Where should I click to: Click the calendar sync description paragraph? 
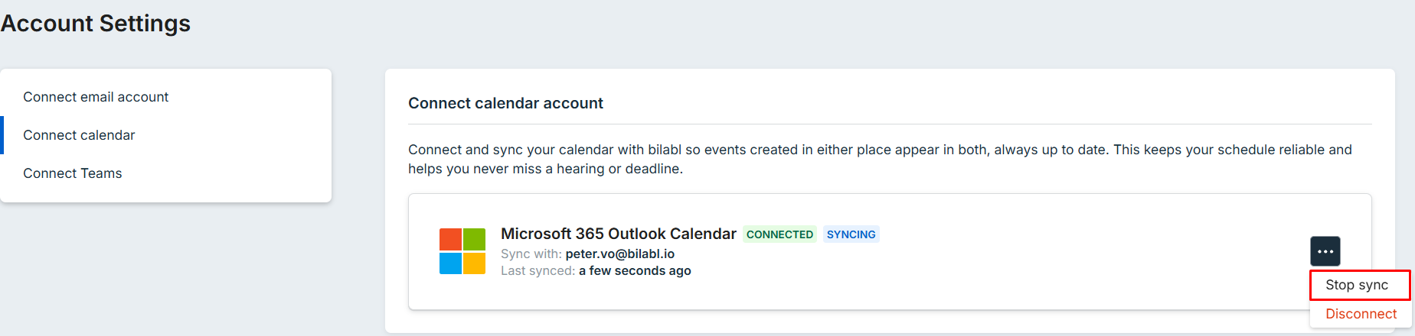click(x=881, y=159)
